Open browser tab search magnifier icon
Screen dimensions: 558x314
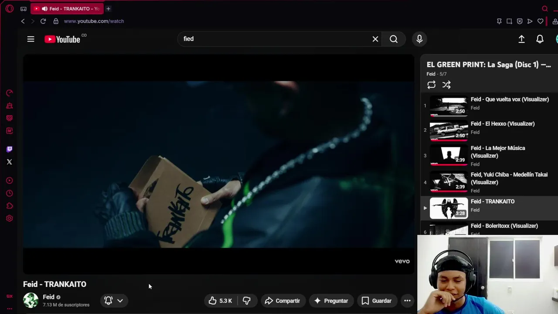click(544, 9)
